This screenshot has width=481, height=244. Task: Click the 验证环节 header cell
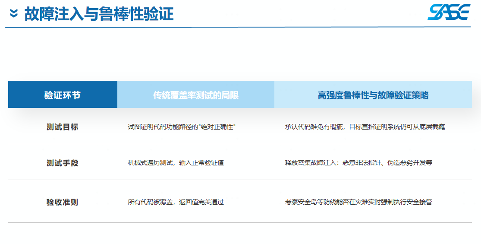pyautogui.click(x=63, y=95)
